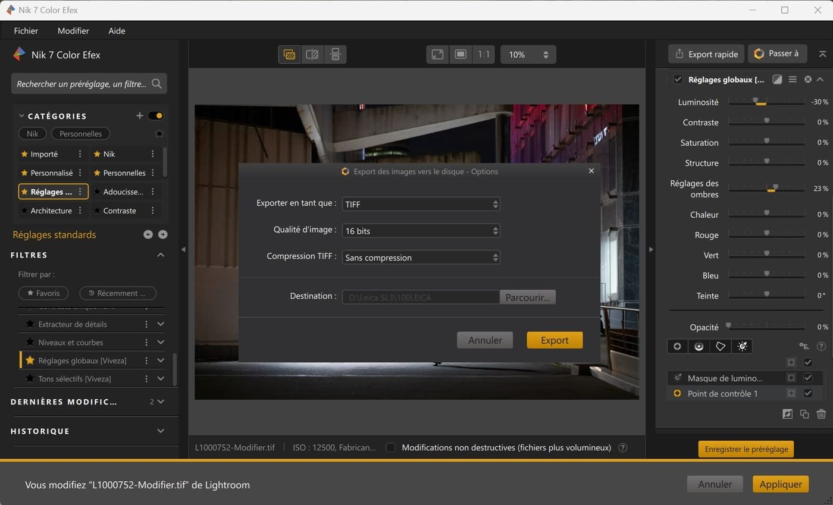Toggle the top all-selections checkbox above the mask list
Image resolution: width=833 pixels, height=505 pixels.
pos(808,362)
